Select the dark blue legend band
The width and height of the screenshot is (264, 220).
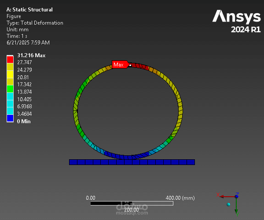[x=10, y=118]
